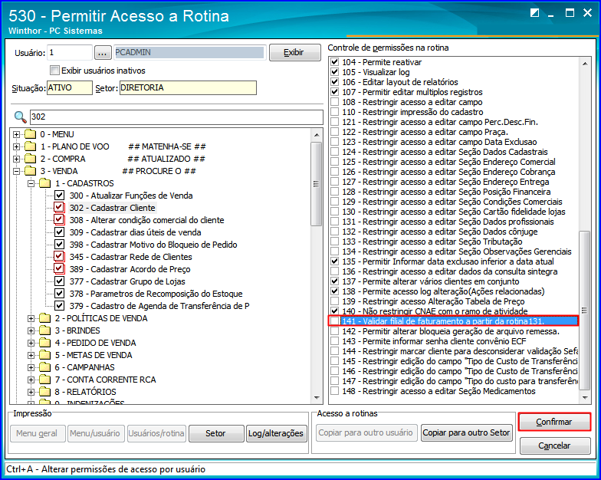
Task: Click the RELATÓRIOS folder icon
Action: tap(44, 392)
